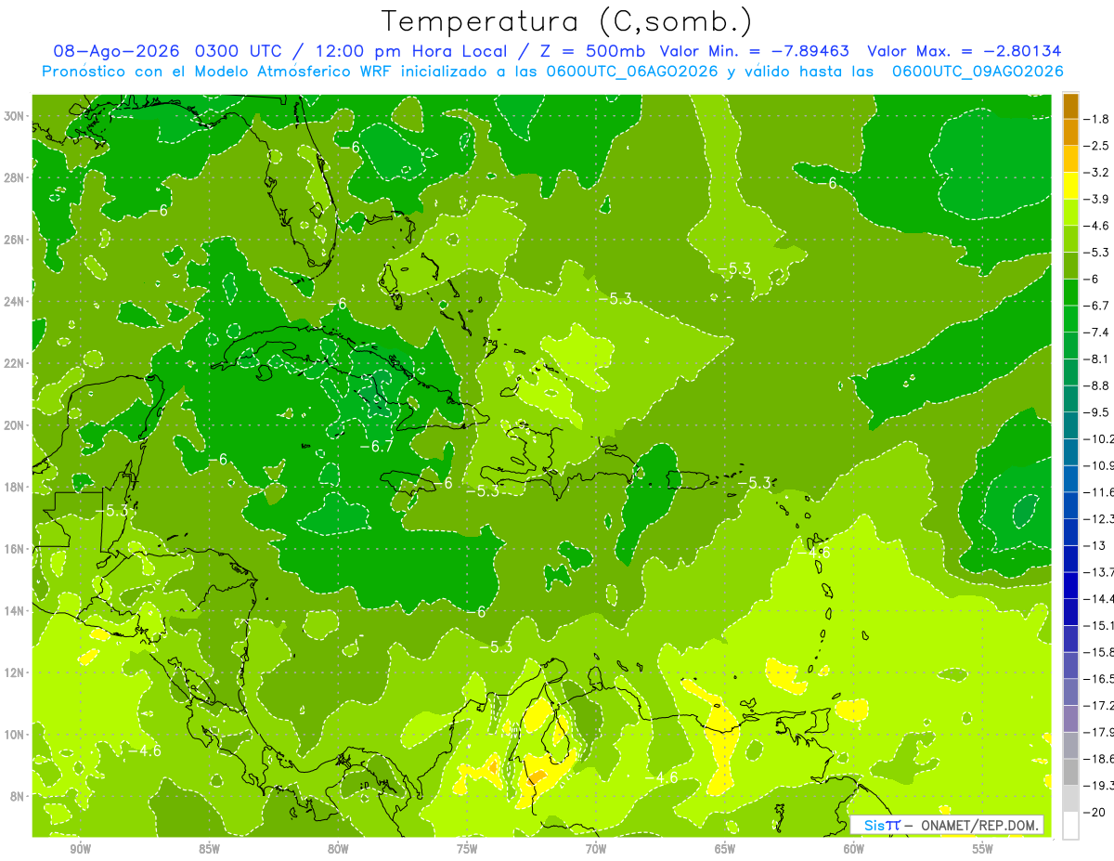Click the 65W longitude axis label

(x=725, y=848)
